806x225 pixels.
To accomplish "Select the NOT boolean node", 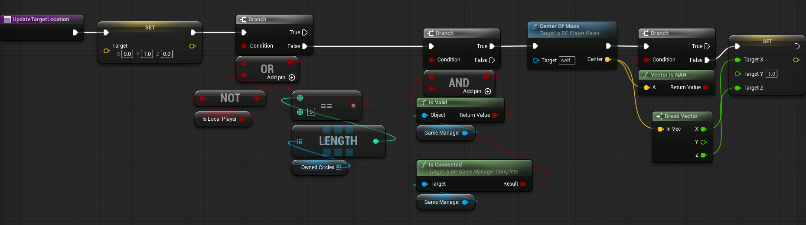I will click(x=230, y=98).
